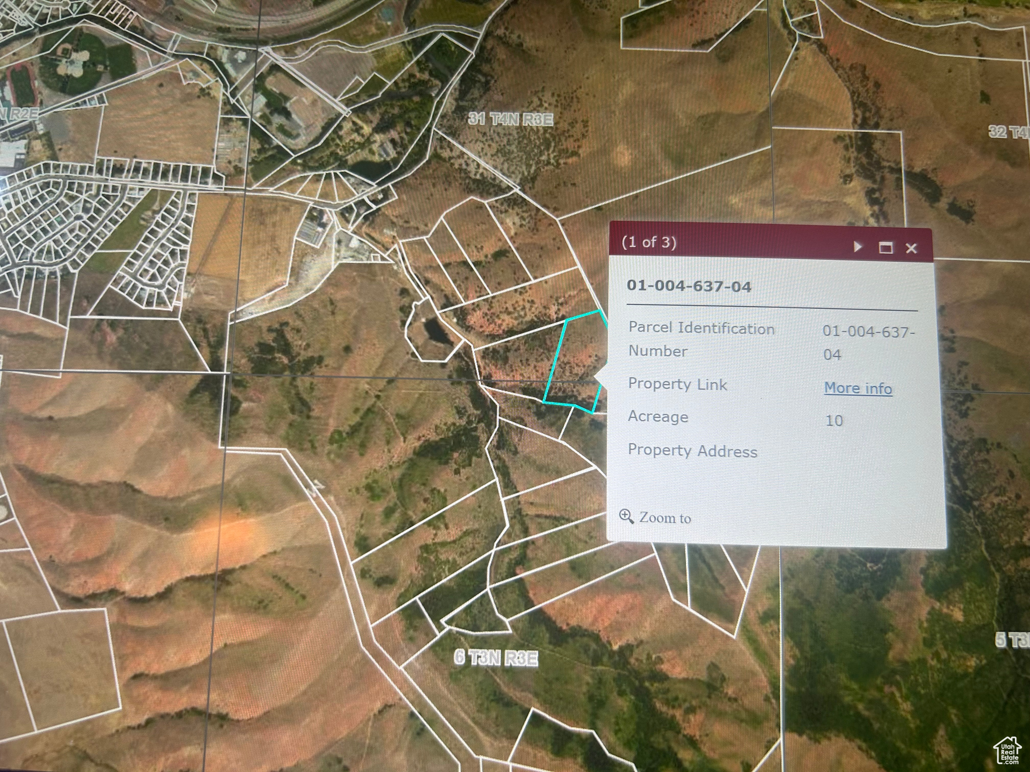1030x772 pixels.
Task: Click the Property Address field label
Action: pyautogui.click(x=692, y=451)
